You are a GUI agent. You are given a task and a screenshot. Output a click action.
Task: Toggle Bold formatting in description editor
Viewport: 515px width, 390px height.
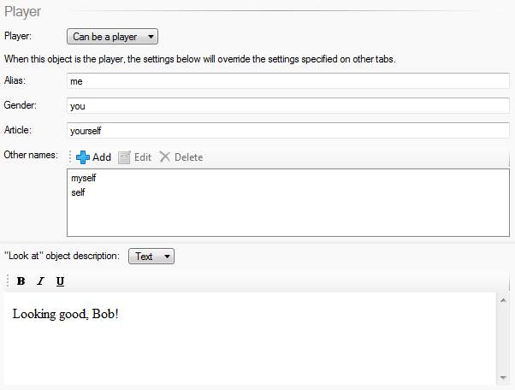(x=21, y=281)
